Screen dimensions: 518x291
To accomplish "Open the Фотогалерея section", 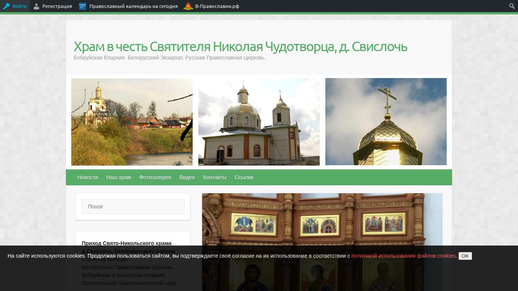I will point(155,177).
